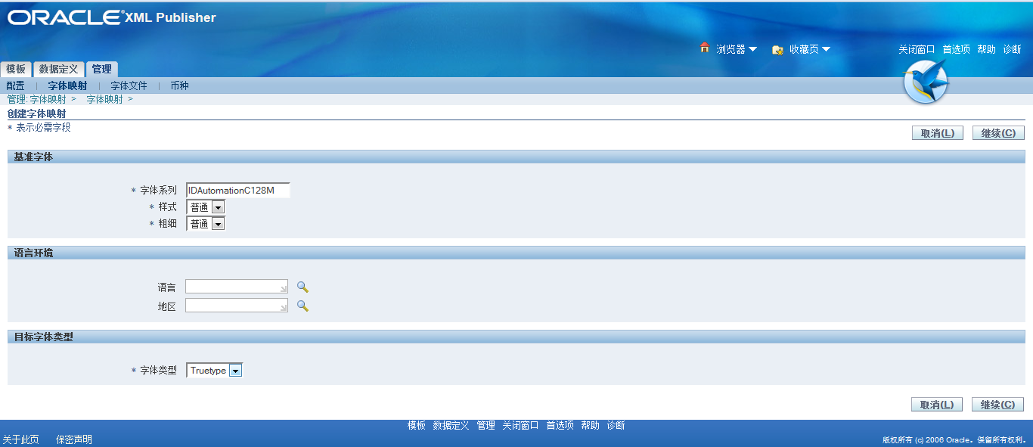Click the copyright text 版权所有 (c) 2006 Oracle

926,439
